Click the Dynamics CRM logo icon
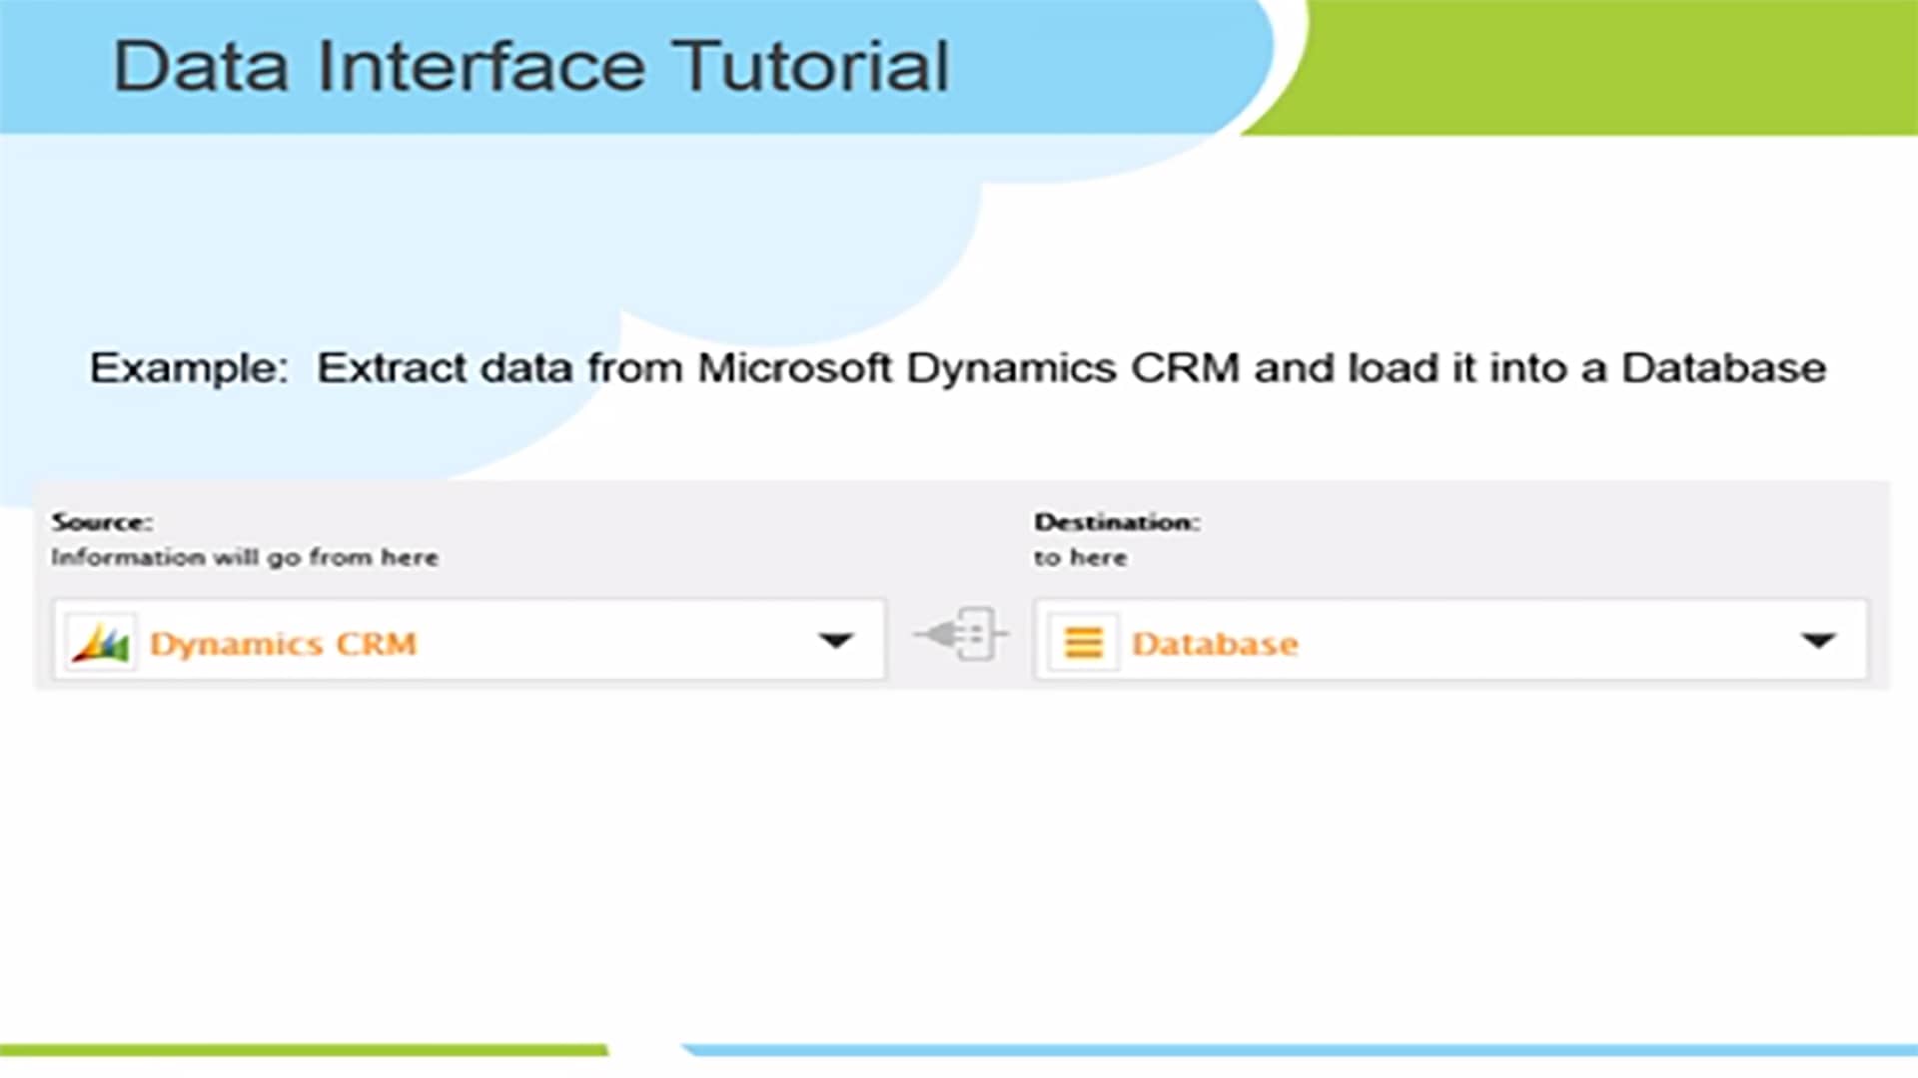 (100, 642)
